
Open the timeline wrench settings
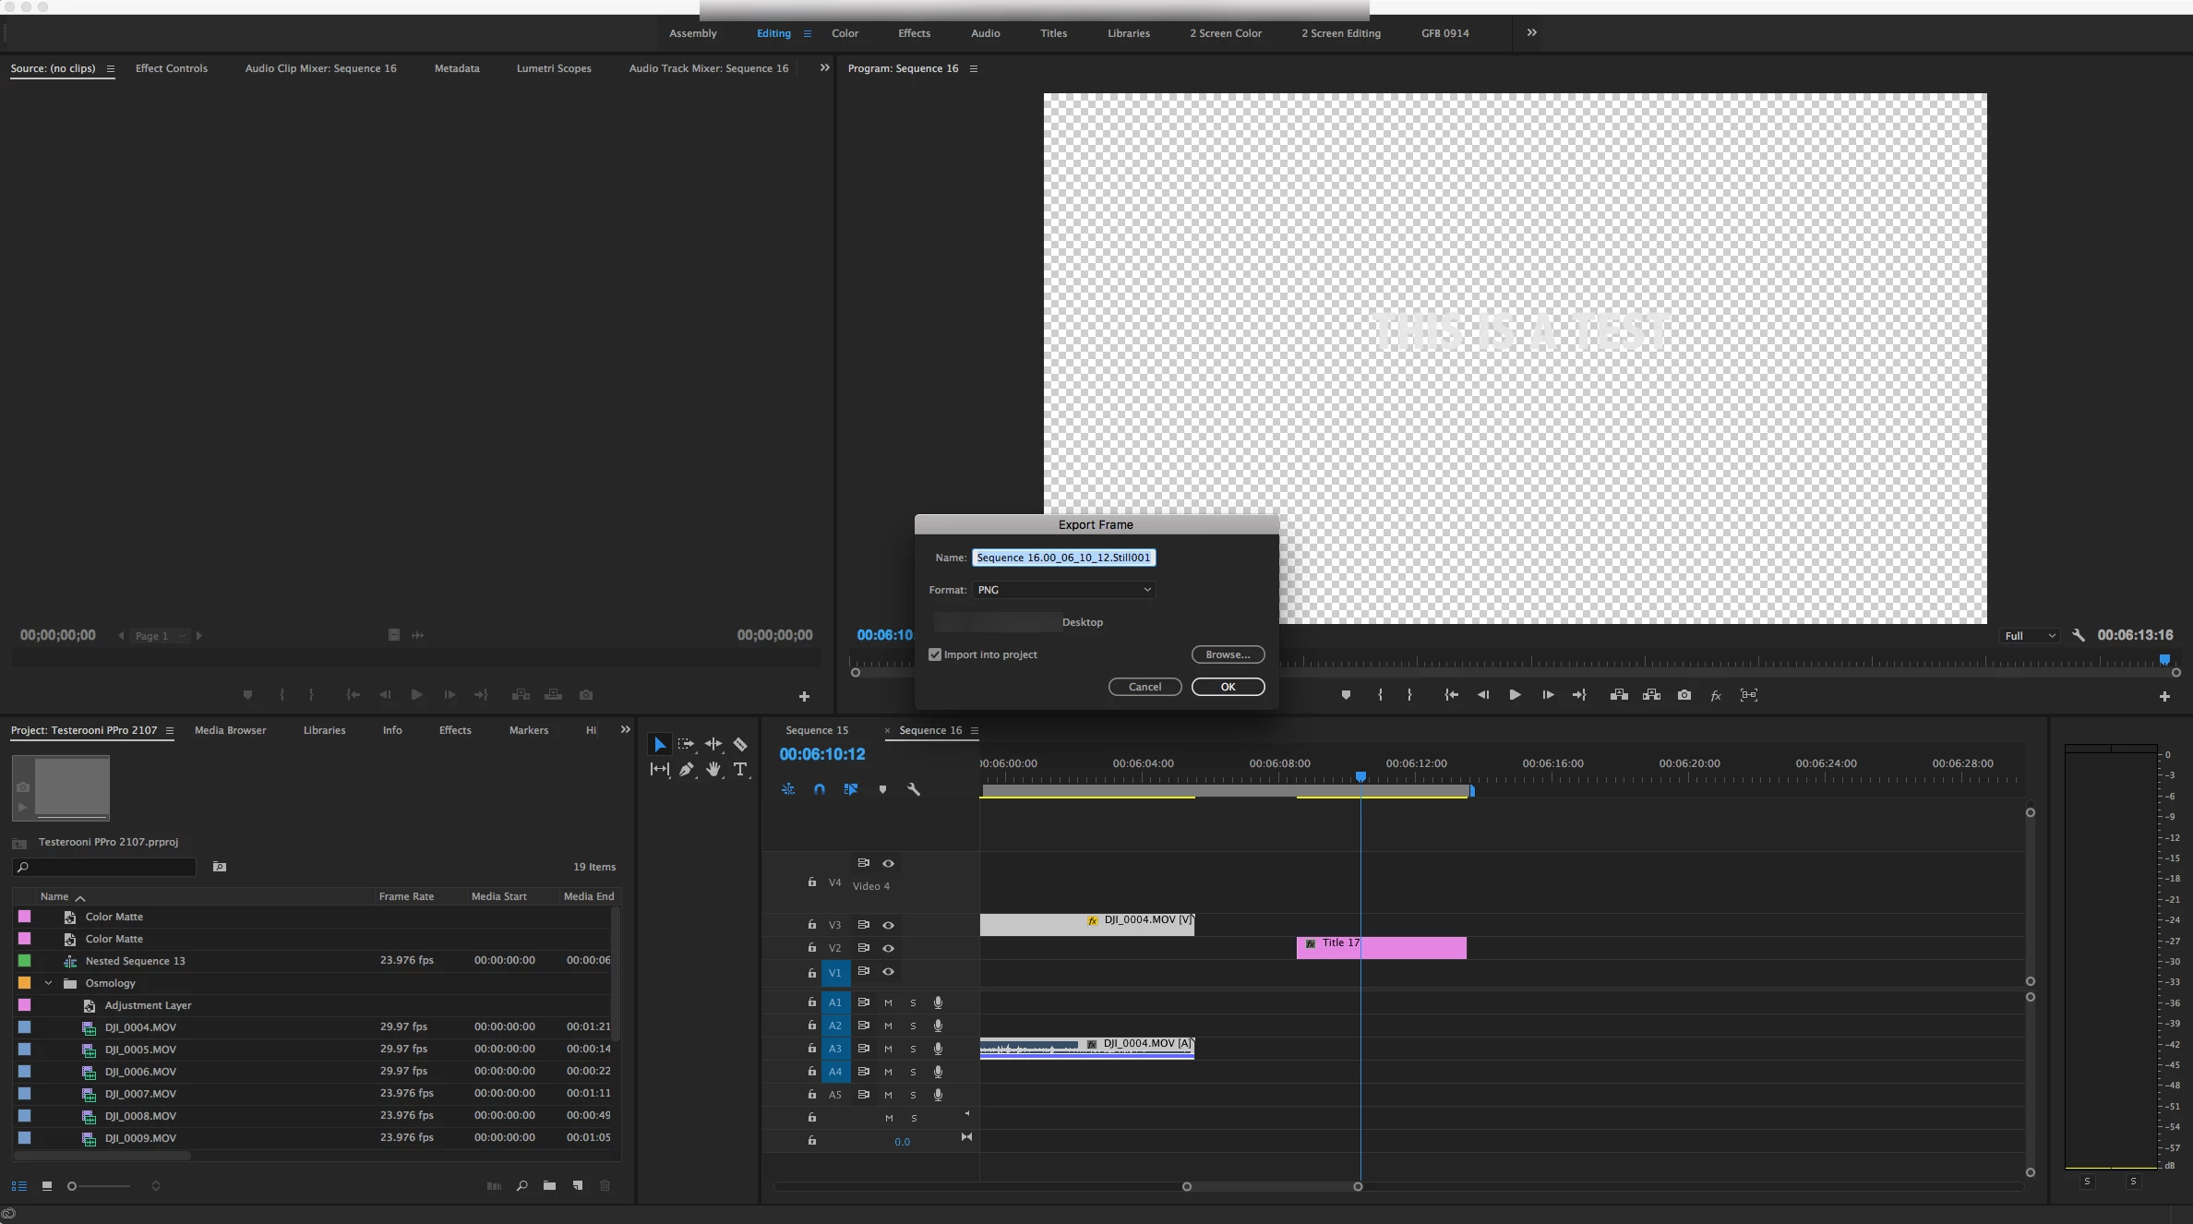tap(914, 789)
